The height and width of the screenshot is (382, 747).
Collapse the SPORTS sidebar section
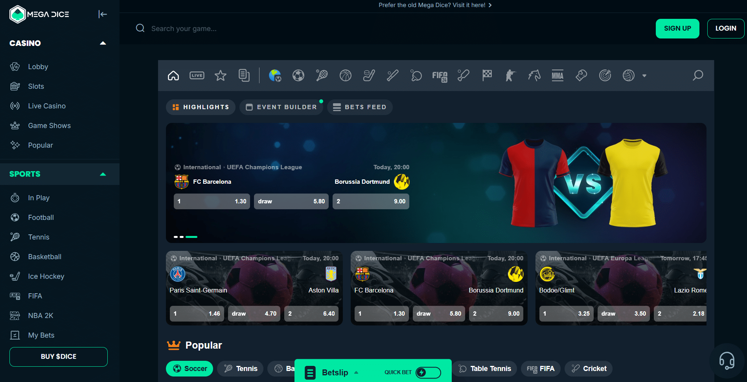point(103,174)
